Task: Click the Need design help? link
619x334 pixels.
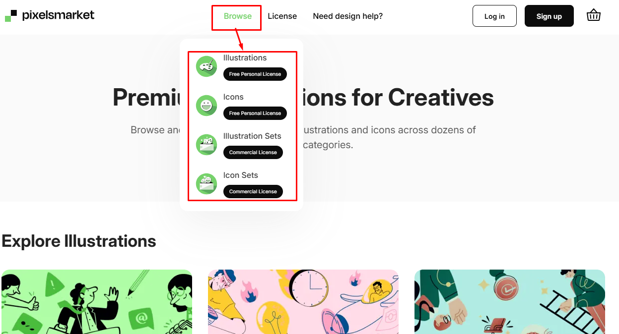Action: tap(347, 16)
